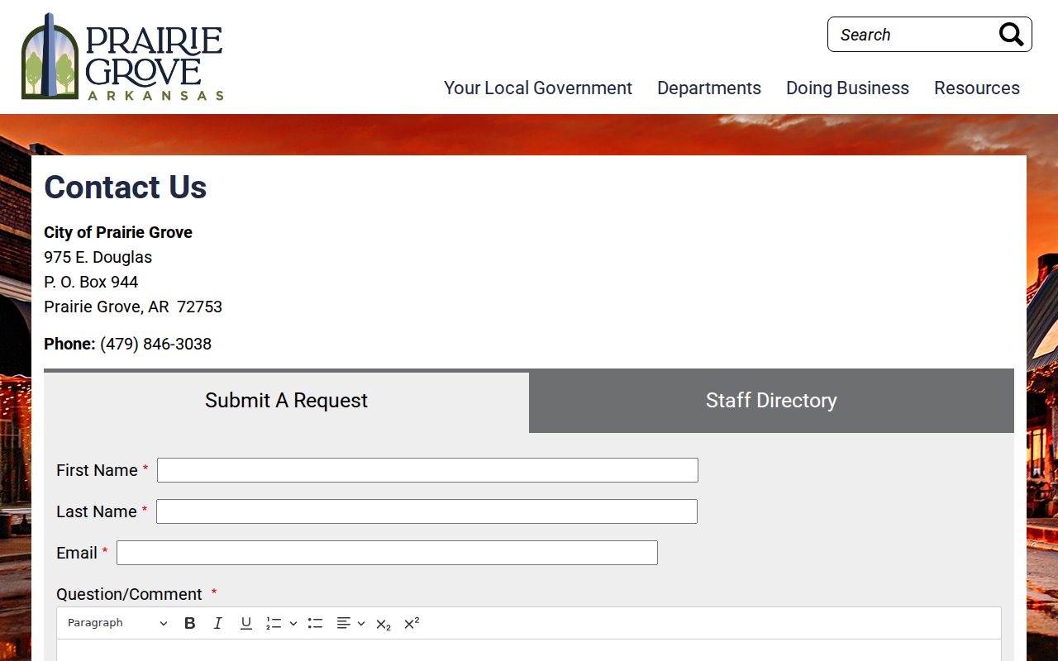This screenshot has height=661, width=1058.
Task: Toggle underline formatting in comment editor
Action: pos(246,623)
